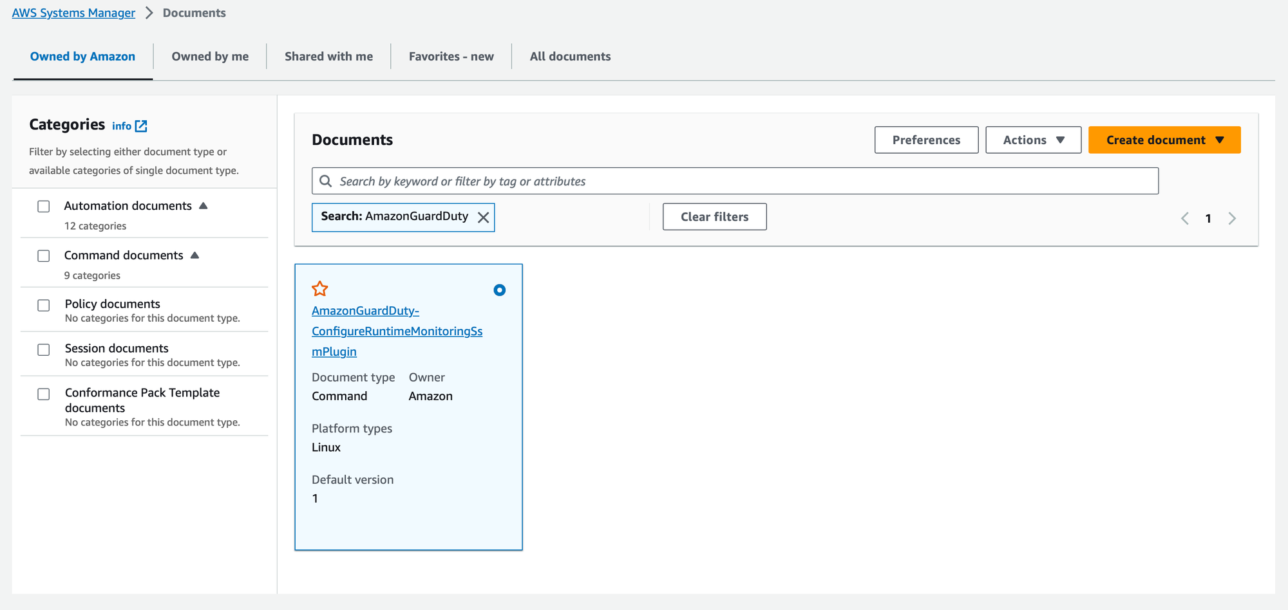Image resolution: width=1288 pixels, height=610 pixels.
Task: Switch to the All documents tab
Action: 570,57
